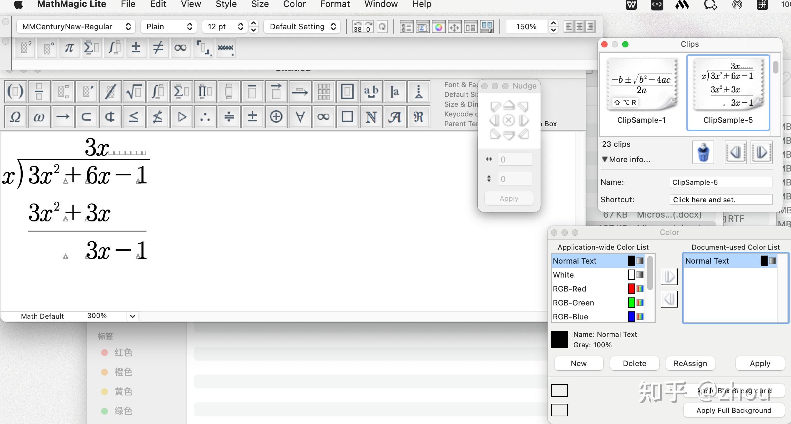Open the Size menu
Image resolution: width=791 pixels, height=424 pixels.
[260, 4]
